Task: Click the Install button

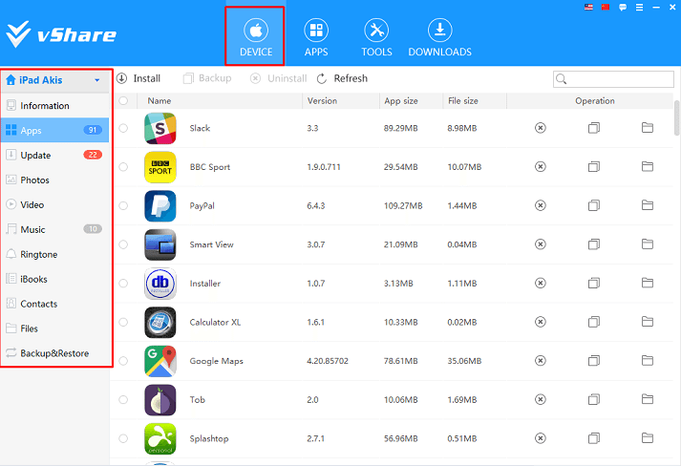Action: (x=138, y=78)
